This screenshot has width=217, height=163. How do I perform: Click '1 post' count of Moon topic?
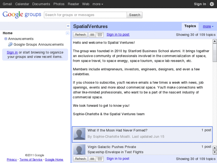tap(206, 130)
